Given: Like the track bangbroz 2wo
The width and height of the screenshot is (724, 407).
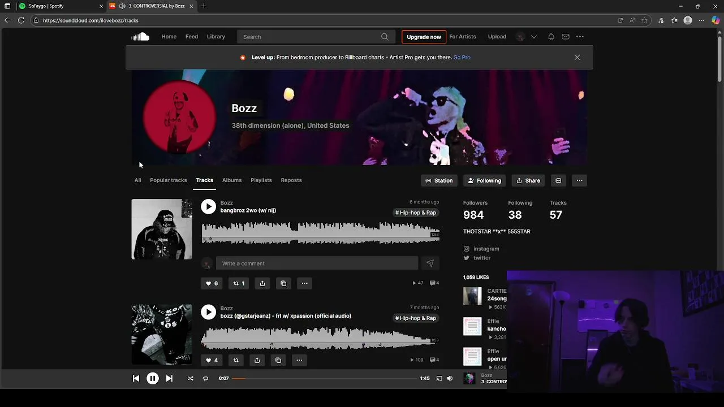Looking at the screenshot, I should point(212,283).
